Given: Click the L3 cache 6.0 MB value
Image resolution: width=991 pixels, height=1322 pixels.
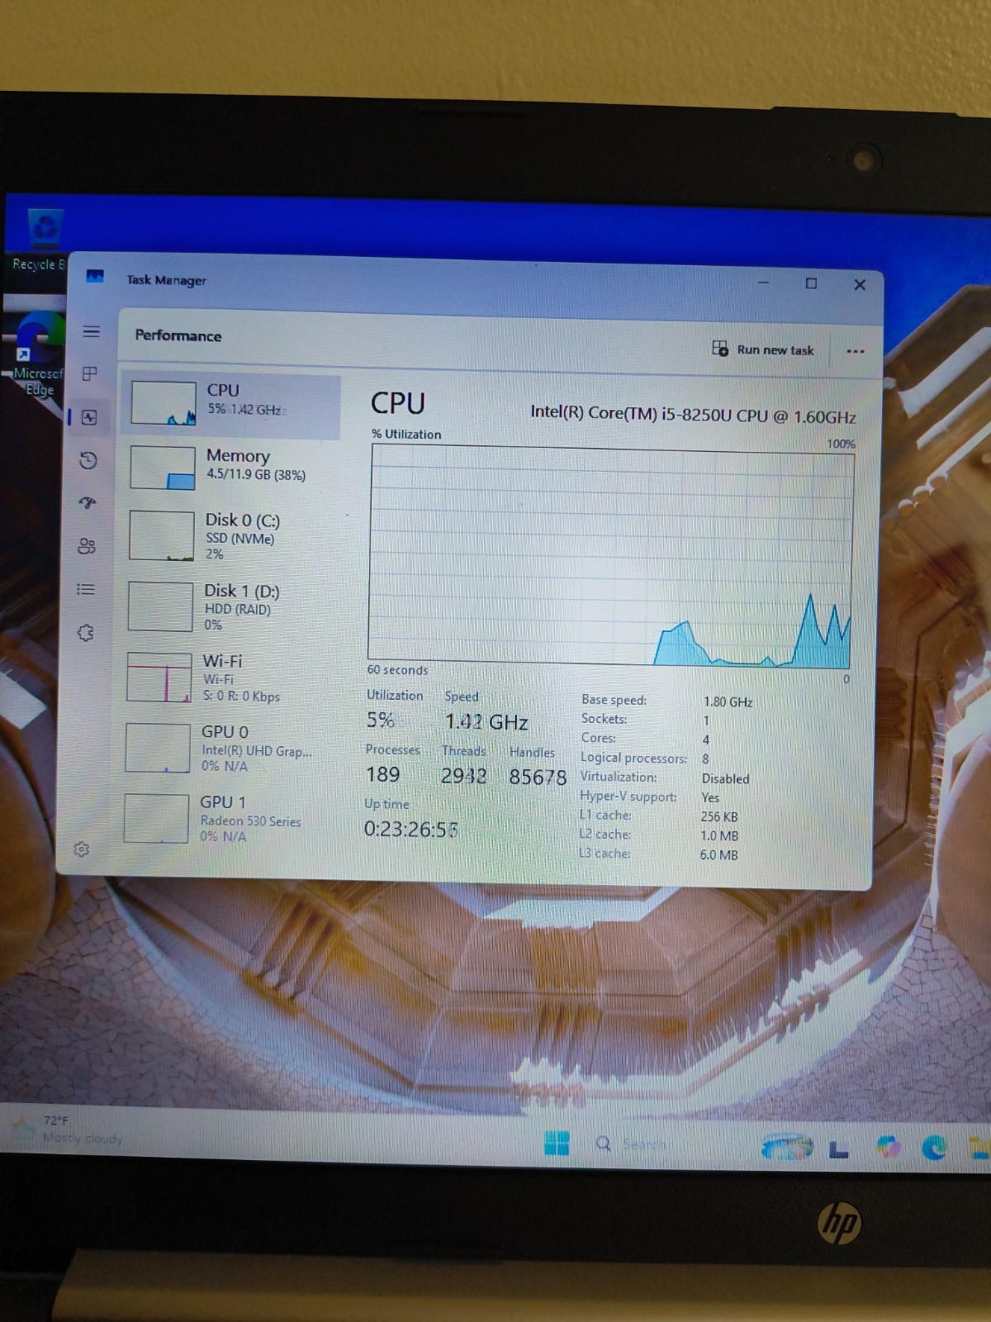Looking at the screenshot, I should pos(718,854).
